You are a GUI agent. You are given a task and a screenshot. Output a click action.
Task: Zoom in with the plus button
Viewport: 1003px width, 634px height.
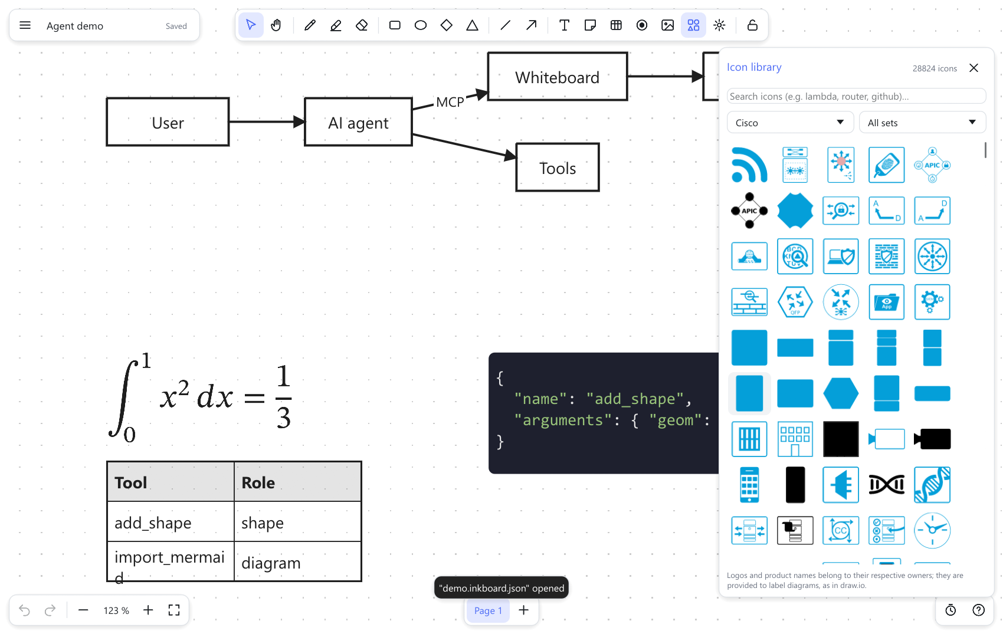(x=148, y=610)
